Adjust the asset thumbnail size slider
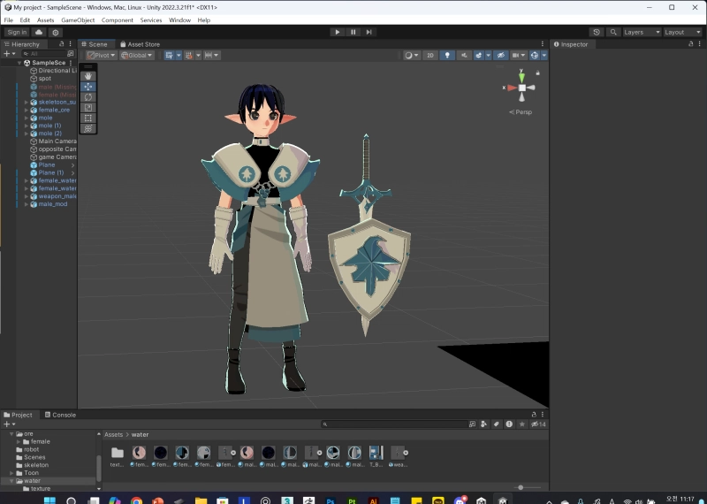Image resolution: width=707 pixels, height=504 pixels. [521, 487]
